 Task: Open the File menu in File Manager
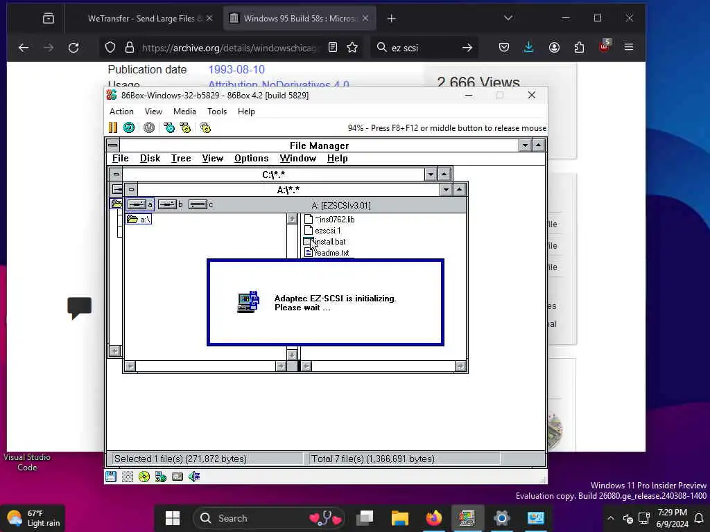[121, 159]
